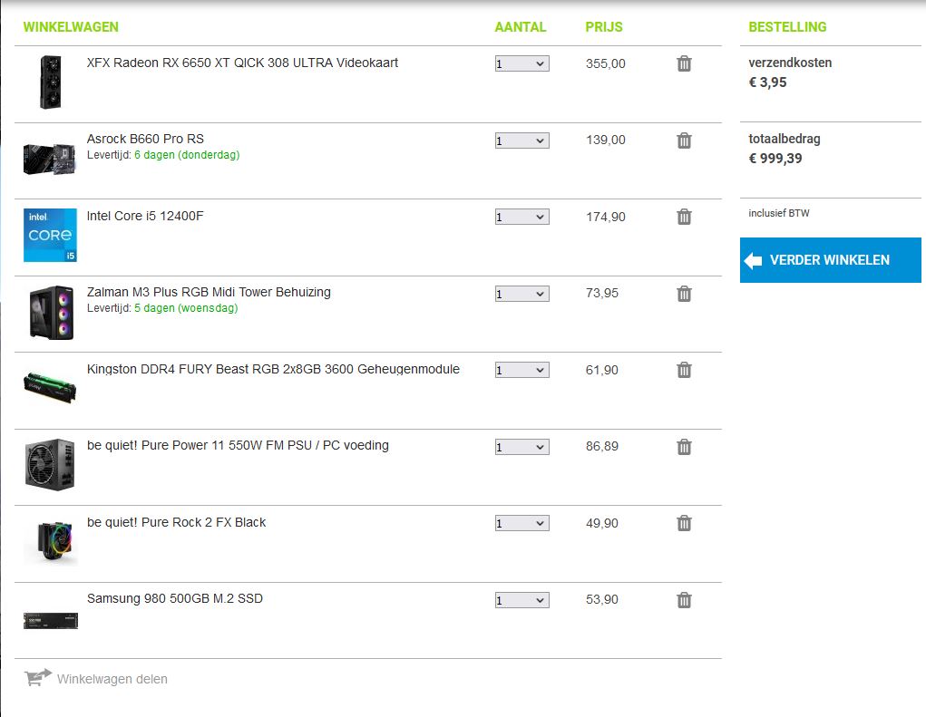
Task: Expand quantity dropdown for Zalman M3 Plus
Action: click(522, 294)
